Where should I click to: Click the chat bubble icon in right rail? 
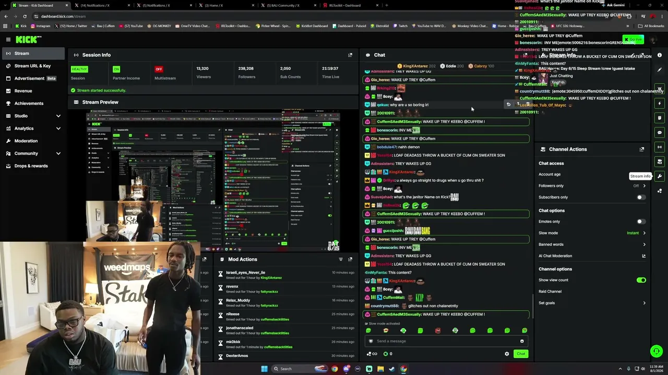click(x=660, y=132)
